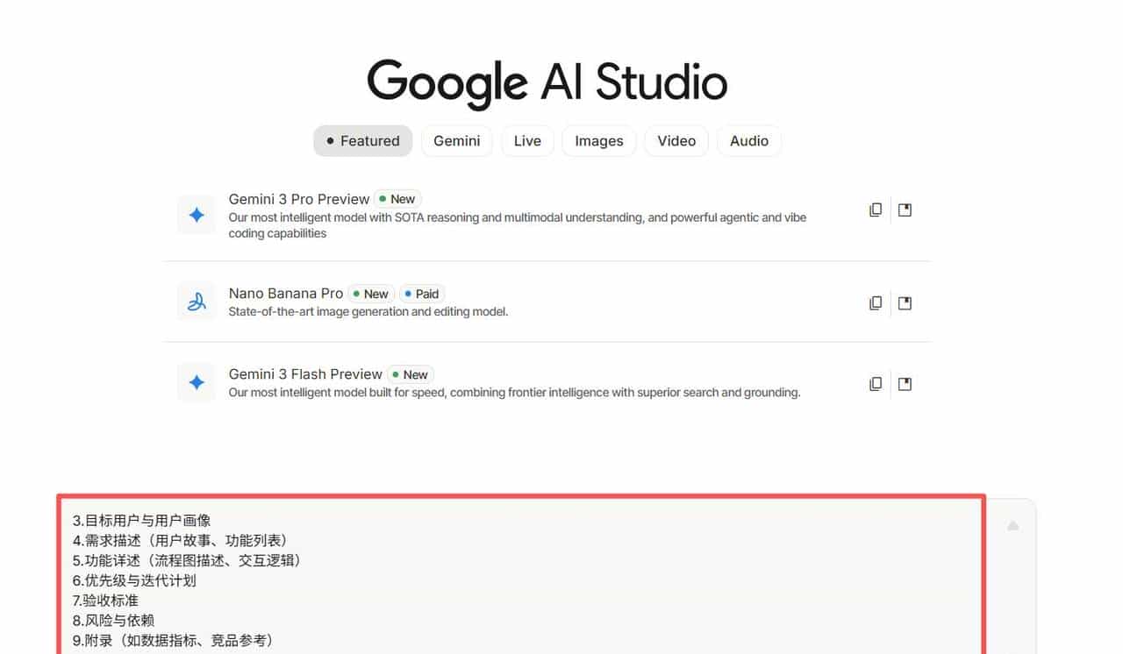Screen dimensions: 1123x654
Task: Copy the Gemini 3 Pro Preview prompt
Action: [875, 210]
